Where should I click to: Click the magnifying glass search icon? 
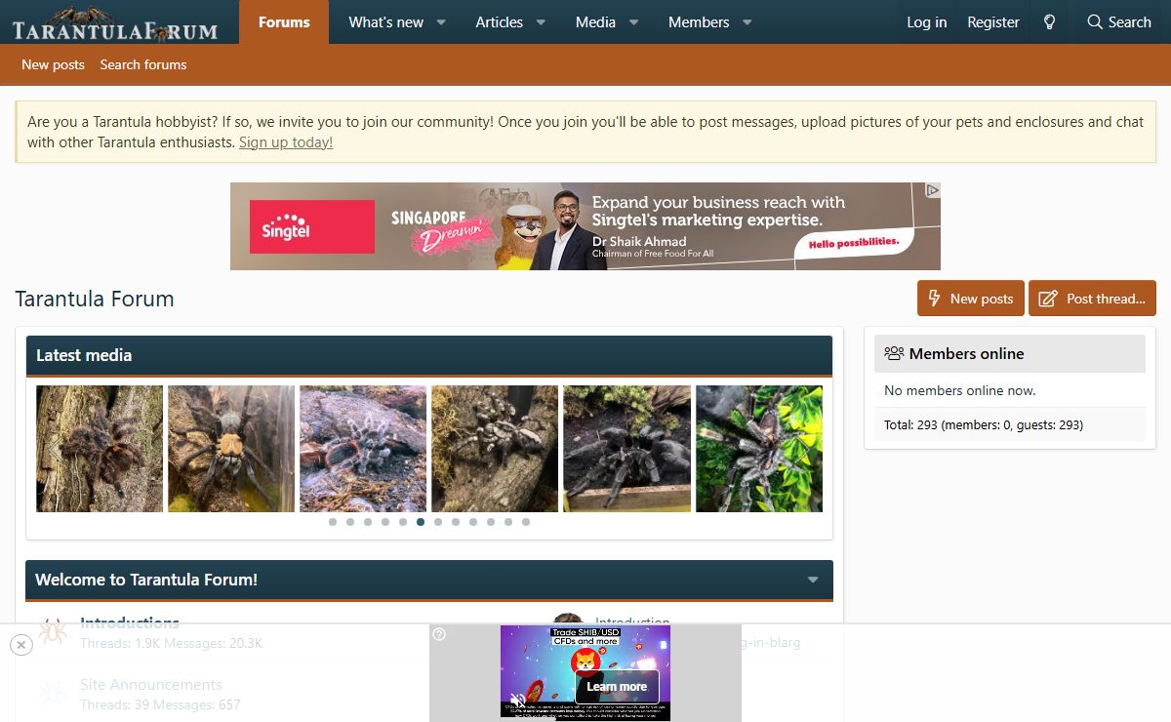click(x=1095, y=22)
